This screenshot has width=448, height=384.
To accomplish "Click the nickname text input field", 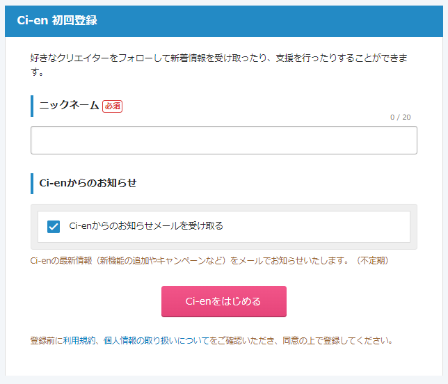I will 224,140.
